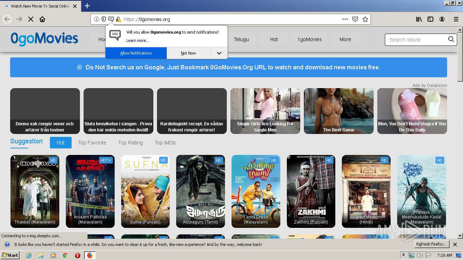Open Angrezi Medium (Hindi) movie poster
Screen dimensions: 463x260
tap(366, 191)
